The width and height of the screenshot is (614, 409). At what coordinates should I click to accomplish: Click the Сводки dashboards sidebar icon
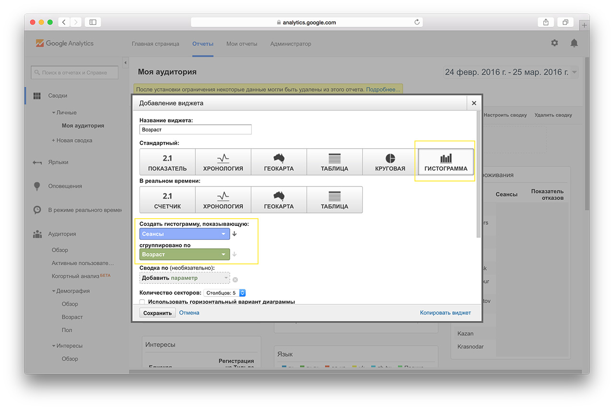(x=37, y=96)
